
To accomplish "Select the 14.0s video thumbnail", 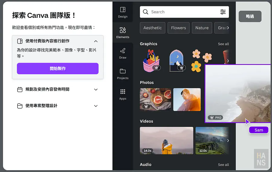I will point(167,141).
